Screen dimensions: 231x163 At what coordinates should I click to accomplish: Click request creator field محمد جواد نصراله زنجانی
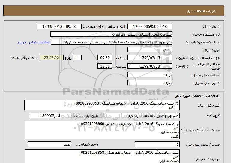pyautogui.click(x=112, y=42)
